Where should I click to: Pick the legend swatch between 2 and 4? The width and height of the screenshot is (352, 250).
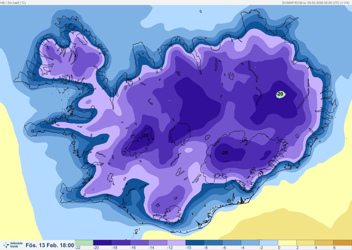306,243
